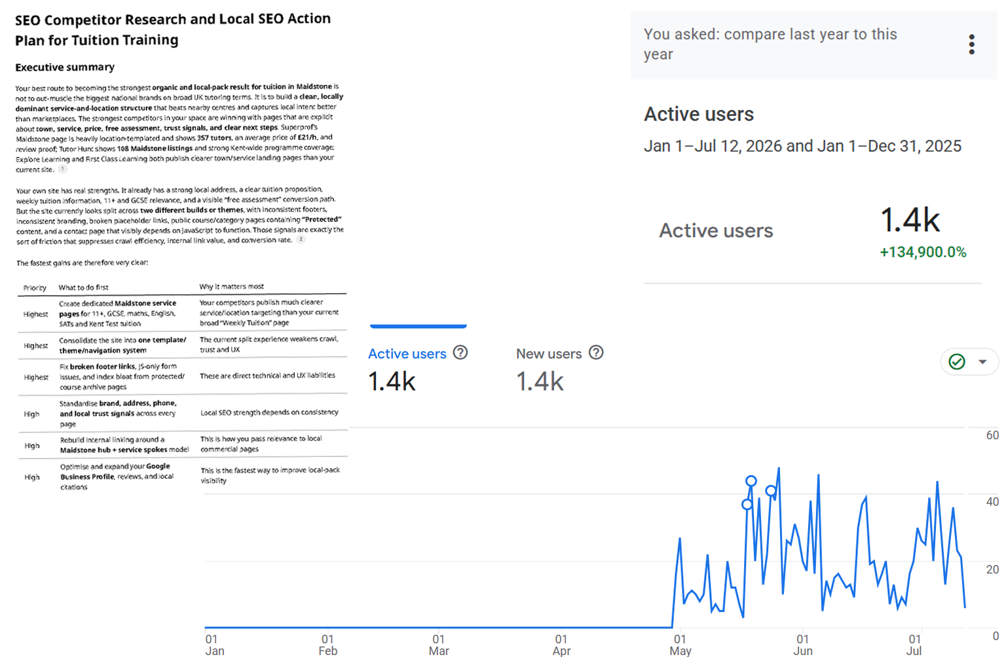This screenshot has height=670, width=1006.
Task: Click the green data quality check icon
Action: coord(957,362)
